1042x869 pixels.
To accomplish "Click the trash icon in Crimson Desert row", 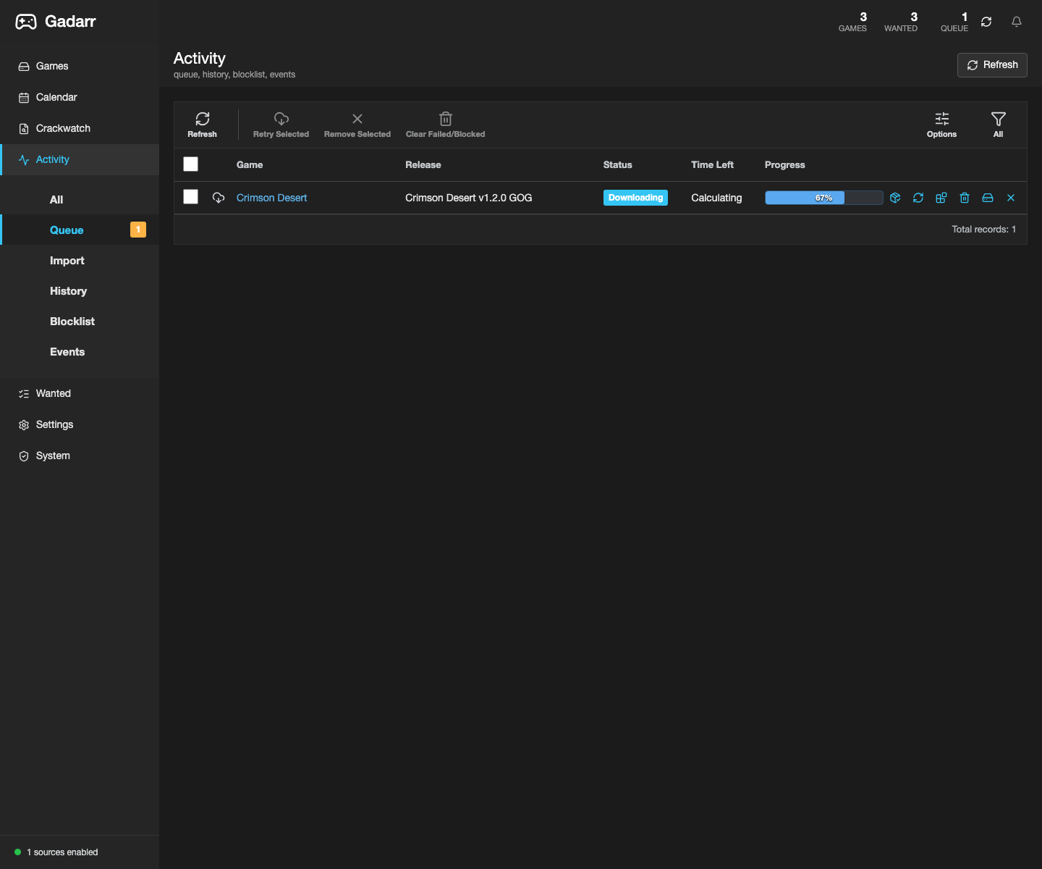I will [x=965, y=198].
